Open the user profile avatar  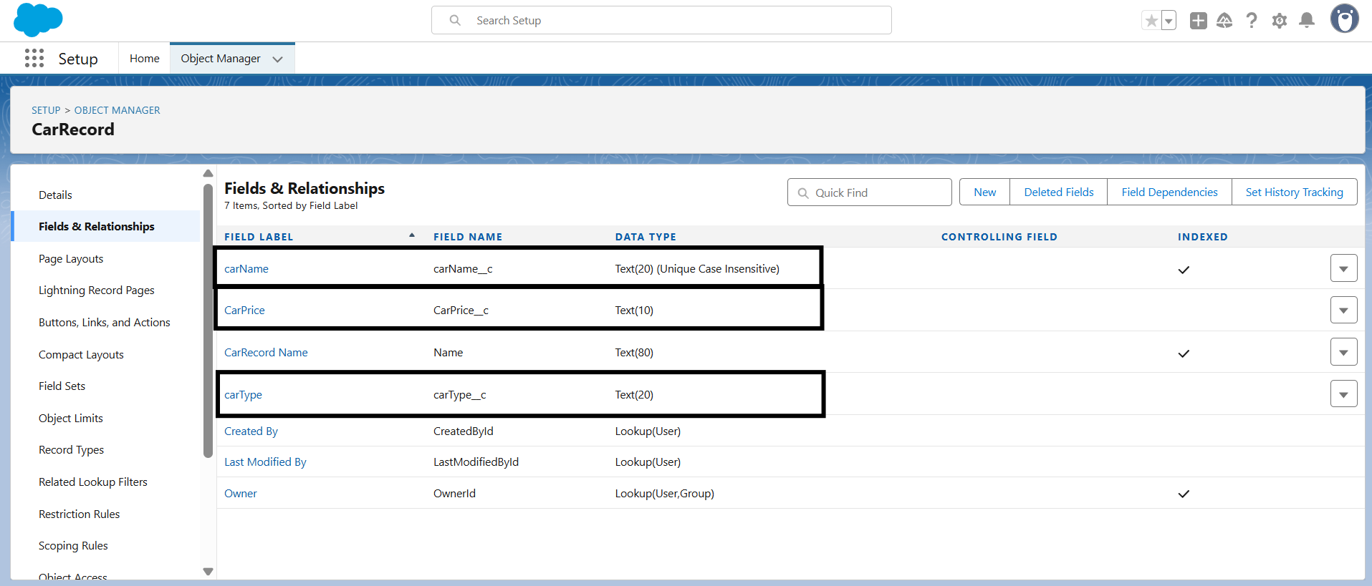pyautogui.click(x=1344, y=19)
